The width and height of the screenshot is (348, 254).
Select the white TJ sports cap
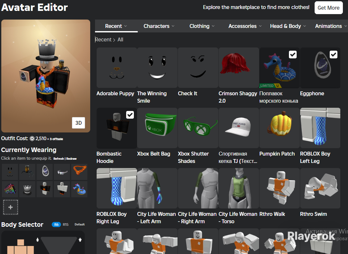coord(239,128)
